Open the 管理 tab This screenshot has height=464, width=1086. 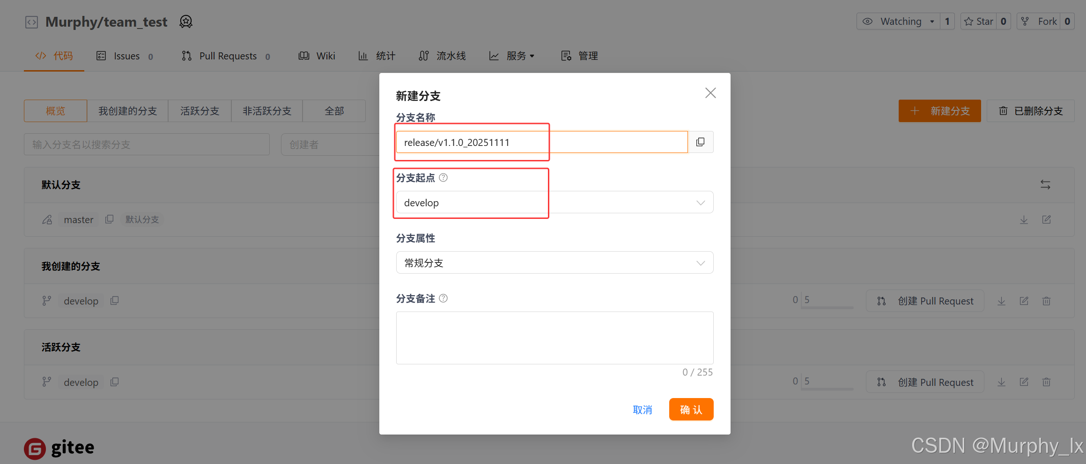[580, 56]
